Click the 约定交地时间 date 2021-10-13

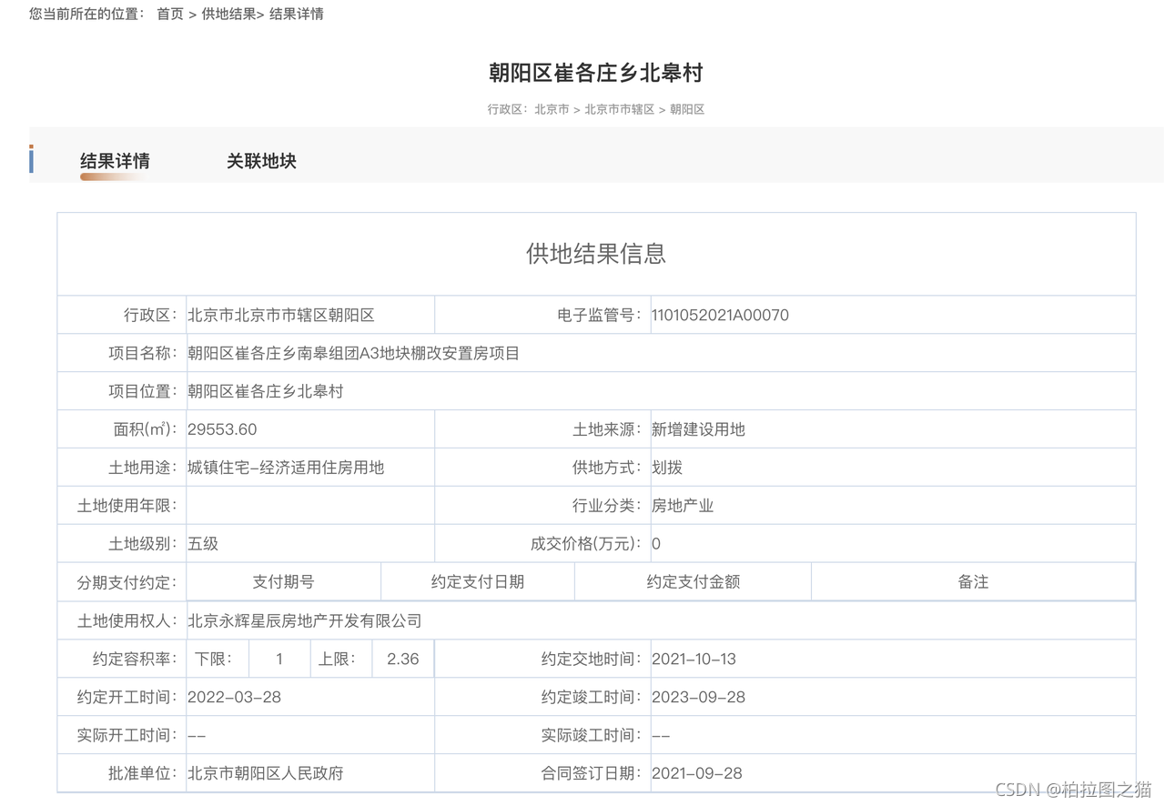[x=696, y=659]
